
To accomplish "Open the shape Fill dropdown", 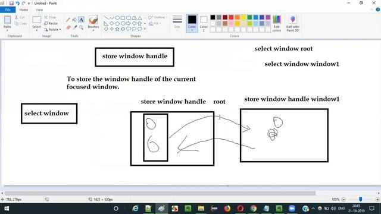I will click(x=155, y=23).
